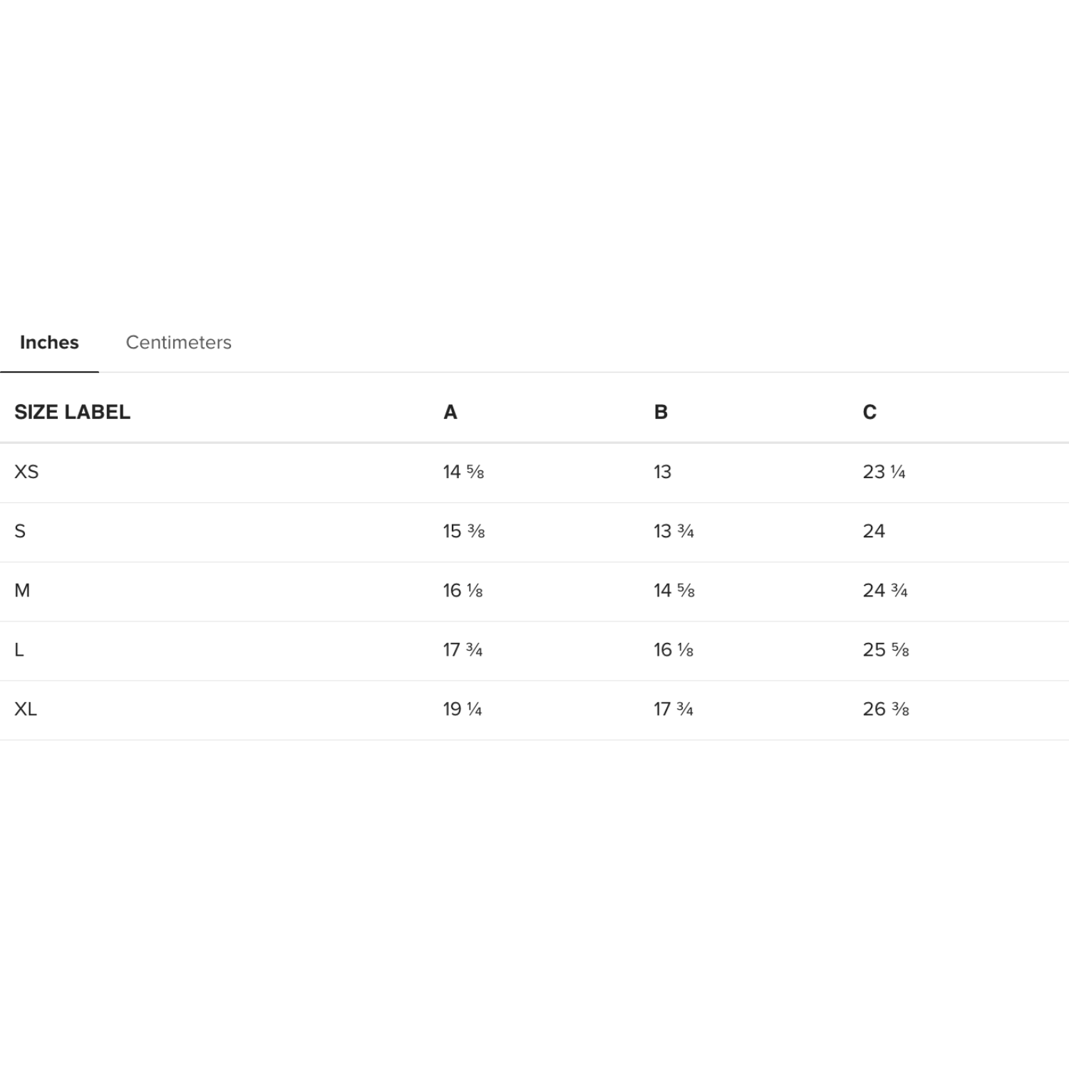Click the 24 ¾ value for size M
Viewport: 1069px width, 1069px height.
tap(885, 590)
